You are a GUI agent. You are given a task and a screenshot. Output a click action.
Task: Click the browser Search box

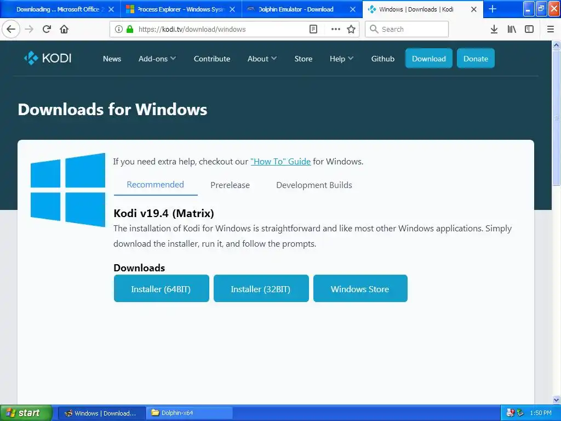[x=407, y=29]
